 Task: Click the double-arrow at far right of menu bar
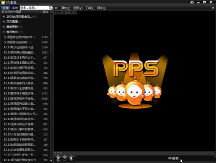(x=213, y=8)
